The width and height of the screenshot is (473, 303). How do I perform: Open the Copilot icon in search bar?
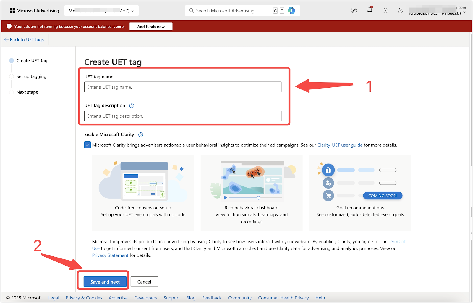tap(291, 11)
